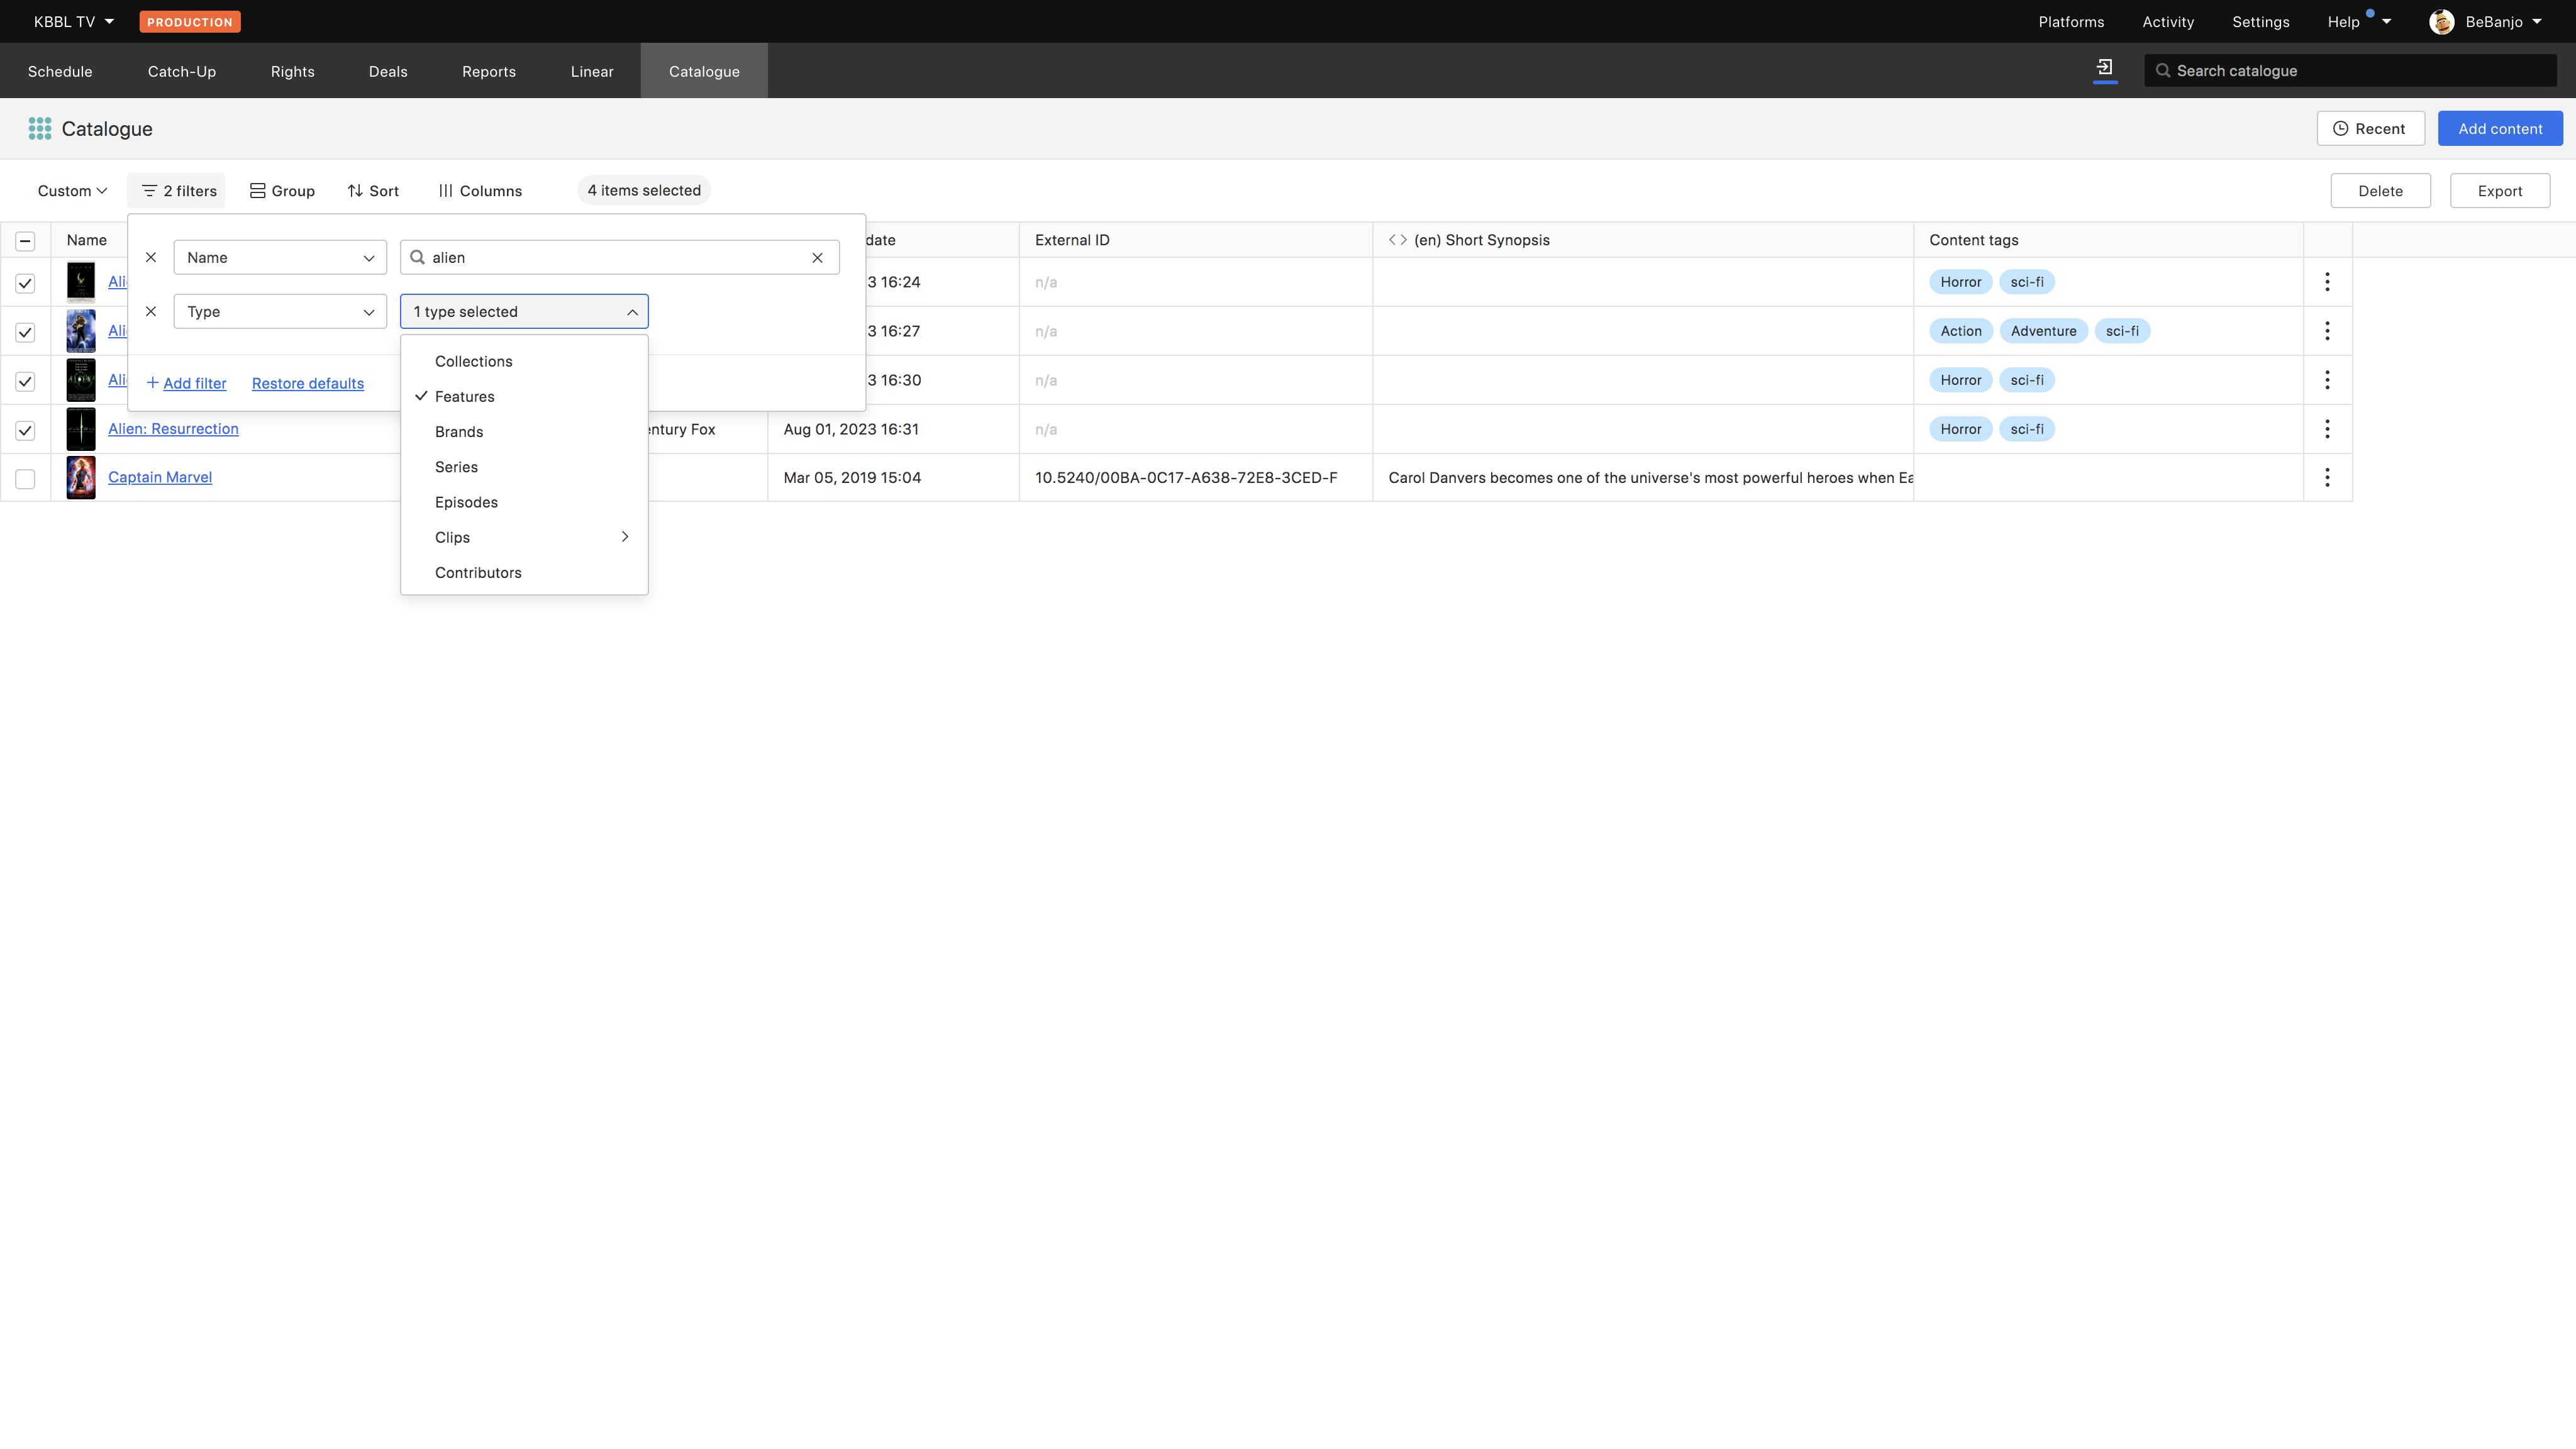
Task: Open the row menu for Alien: Resurrection
Action: tap(2326, 429)
